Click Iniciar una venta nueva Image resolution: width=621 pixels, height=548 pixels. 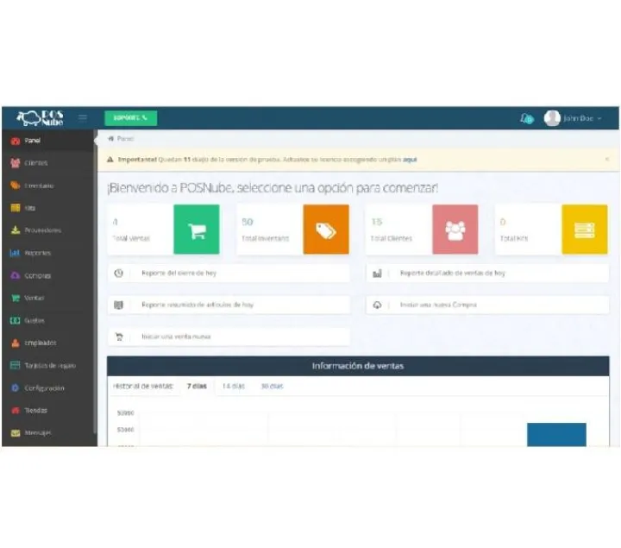pyautogui.click(x=176, y=337)
